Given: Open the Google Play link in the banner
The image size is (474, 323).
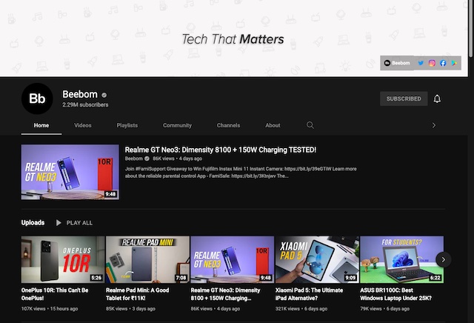Looking at the screenshot, I should click(x=454, y=63).
